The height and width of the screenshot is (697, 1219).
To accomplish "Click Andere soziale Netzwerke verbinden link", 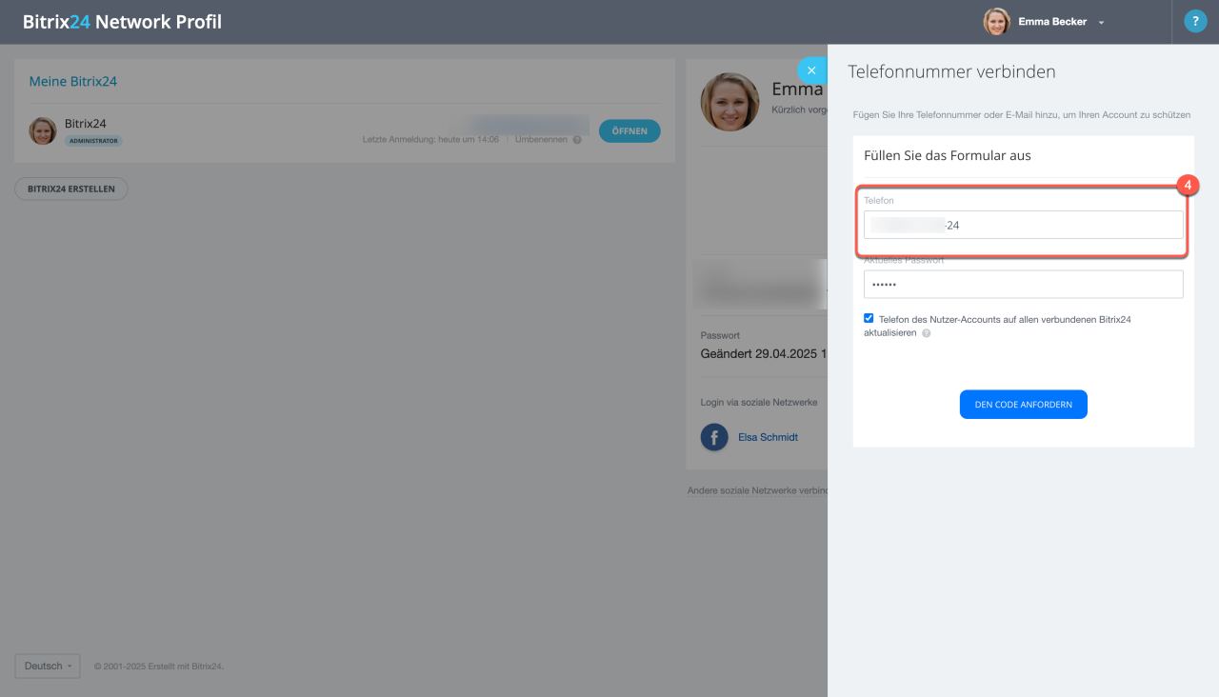I will click(x=757, y=490).
